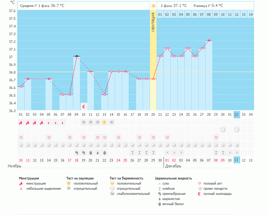
Task: Click the lunar calendar moon icon on day 10
Action: [84, 107]
